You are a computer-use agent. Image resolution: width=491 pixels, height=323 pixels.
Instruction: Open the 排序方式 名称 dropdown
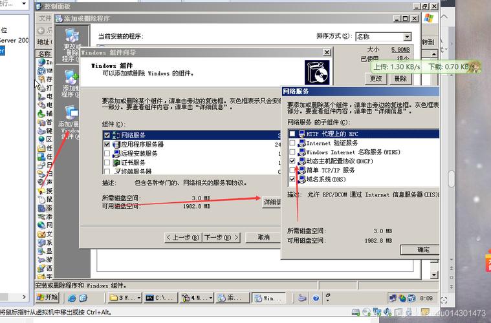[407, 37]
